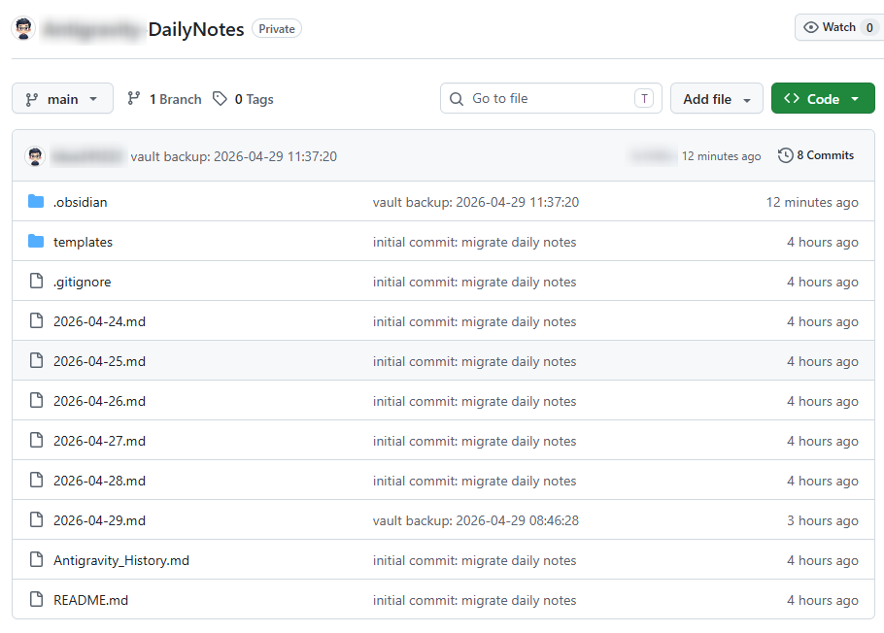Expand the Add file dropdown

[x=717, y=99]
